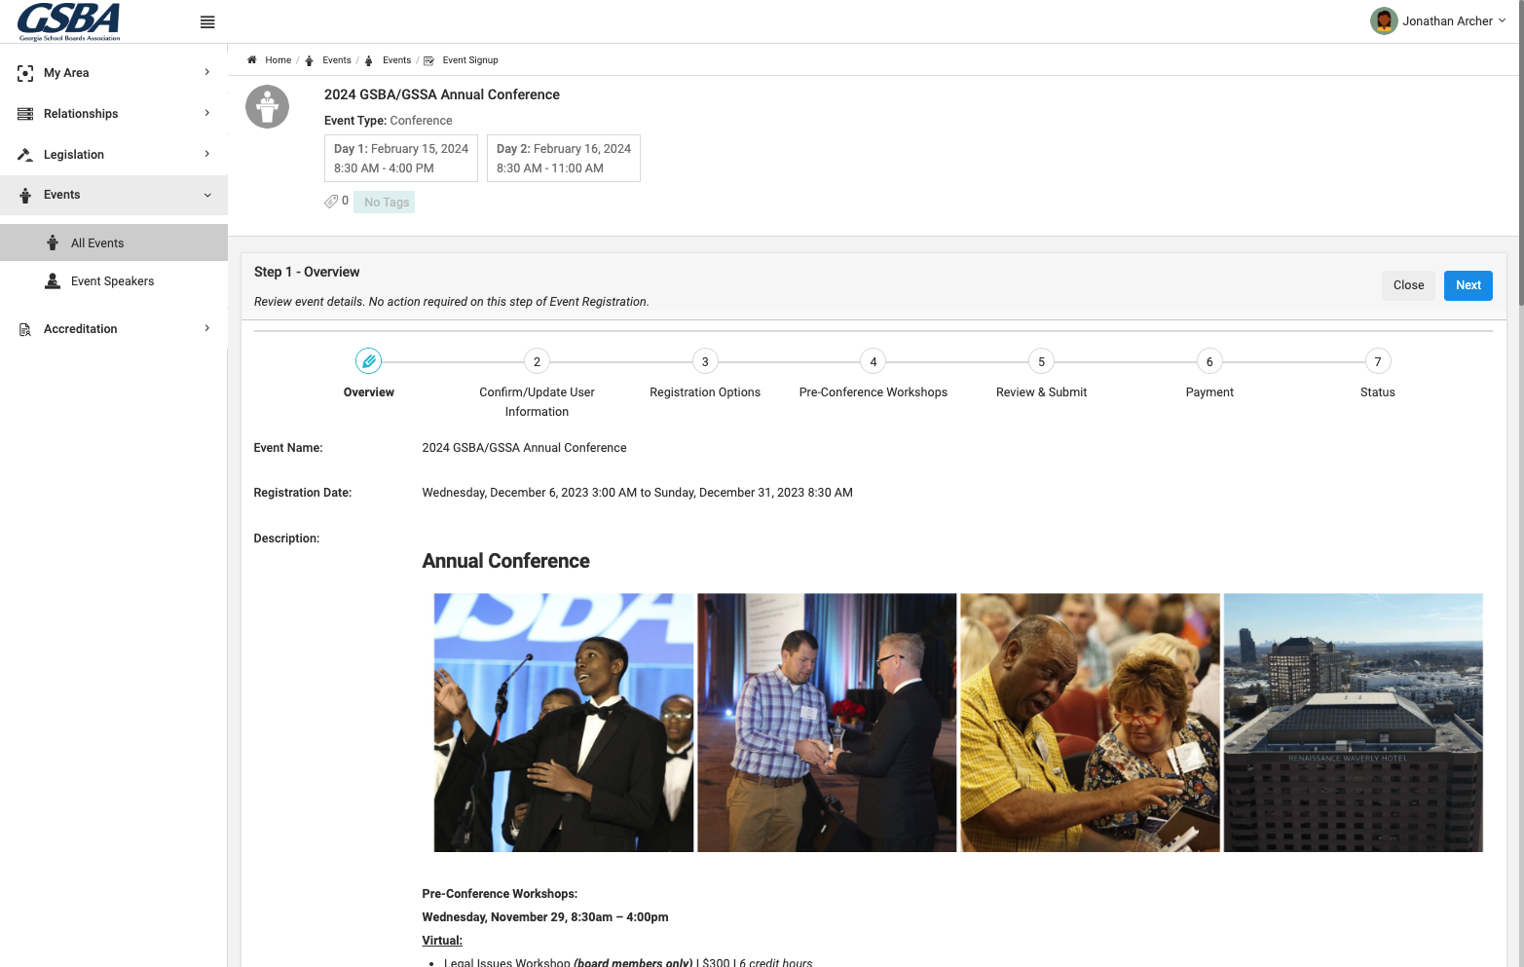Click the My Area sidebar icon
This screenshot has height=967, width=1524.
point(25,73)
